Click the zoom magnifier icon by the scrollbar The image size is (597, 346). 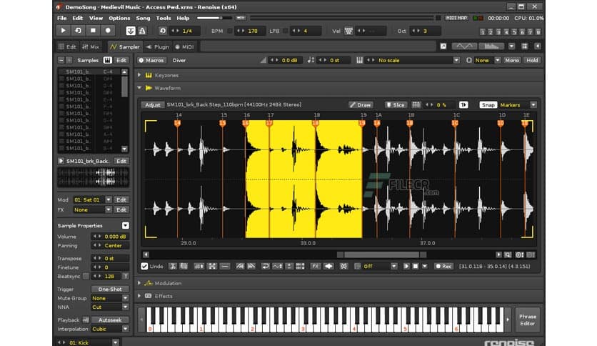(508, 254)
